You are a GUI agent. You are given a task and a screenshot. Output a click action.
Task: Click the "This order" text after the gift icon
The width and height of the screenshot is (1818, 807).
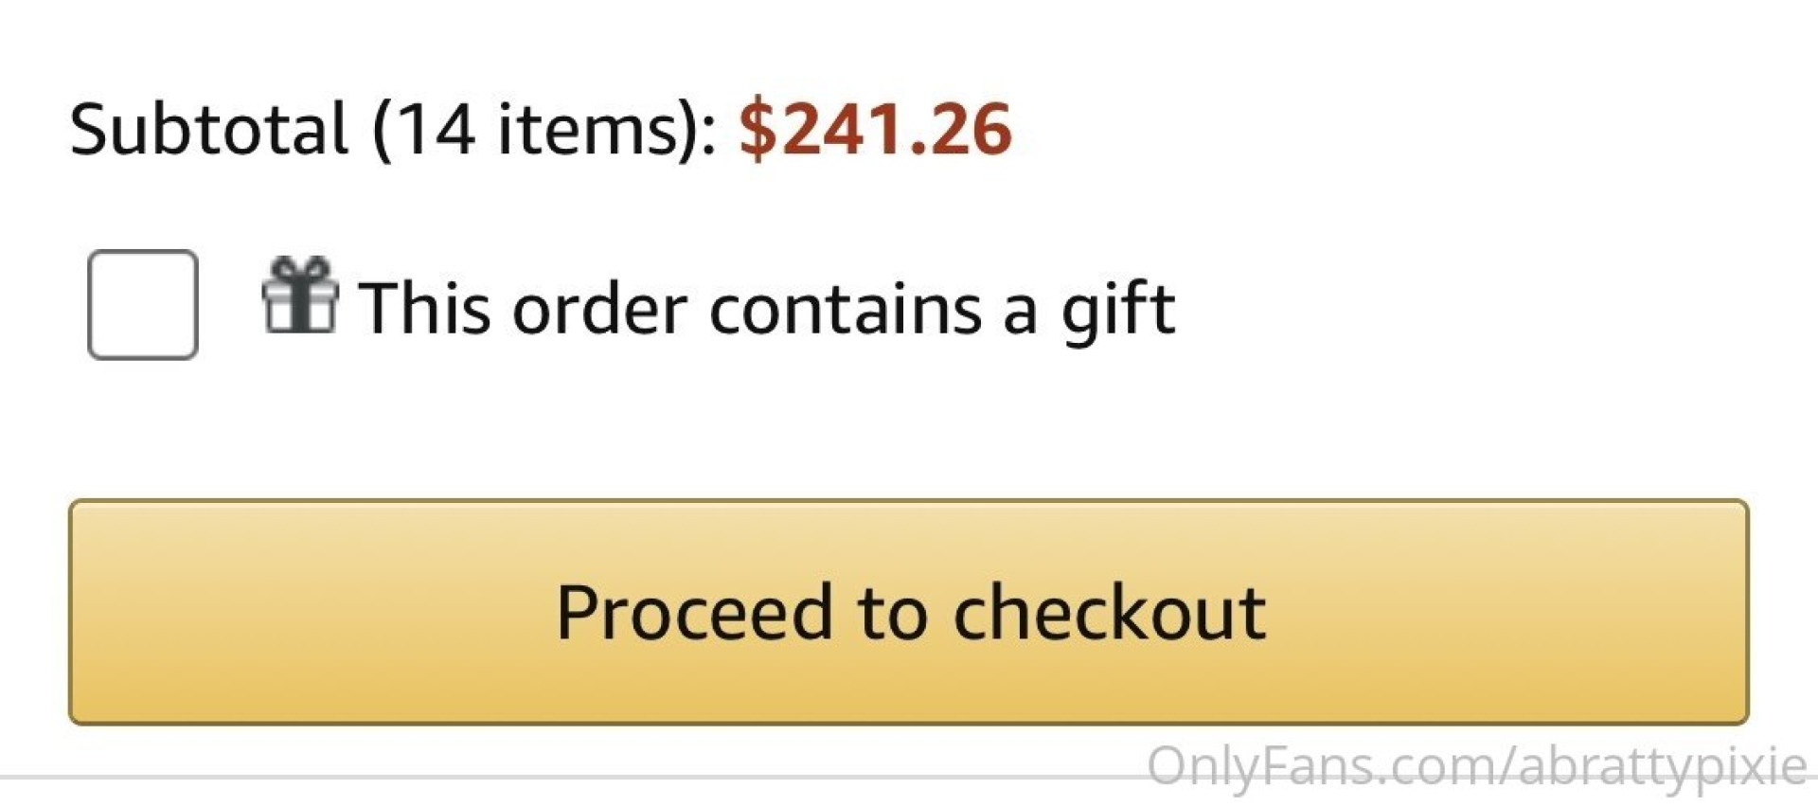pos(523,309)
